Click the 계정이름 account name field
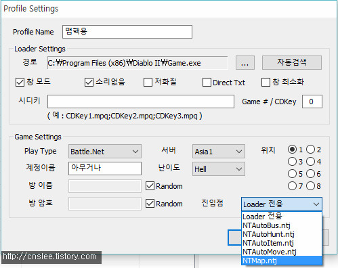This screenshot has width=338, height=268. (x=105, y=169)
